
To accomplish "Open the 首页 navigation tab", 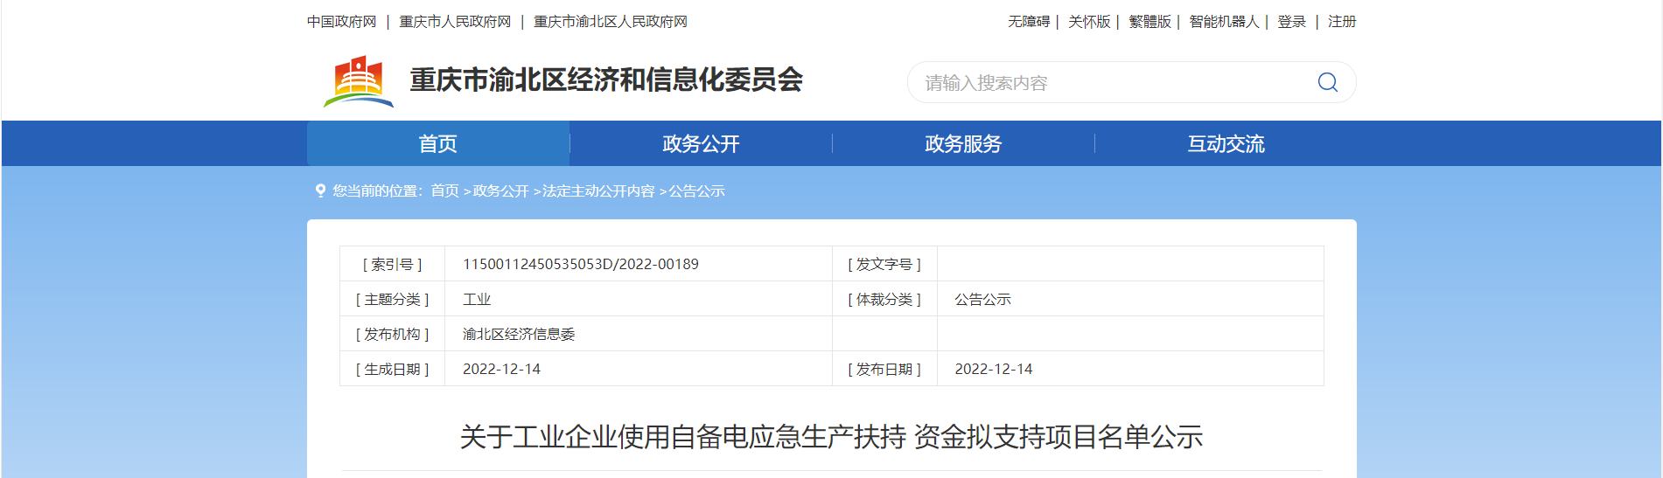I will click(437, 143).
